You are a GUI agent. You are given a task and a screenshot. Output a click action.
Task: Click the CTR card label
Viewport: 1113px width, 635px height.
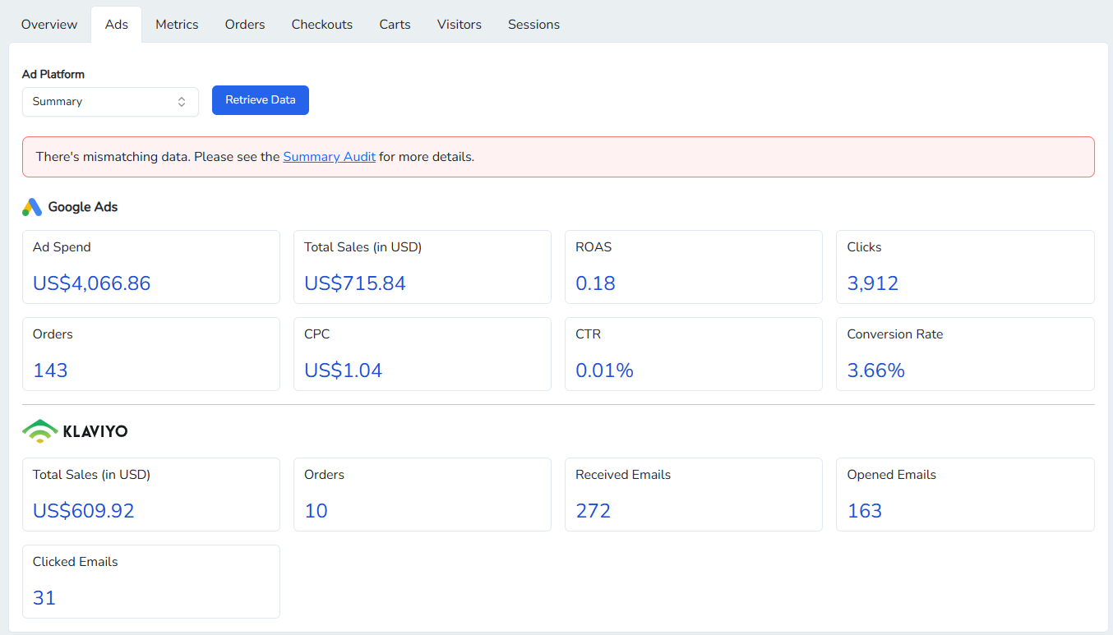tap(589, 334)
